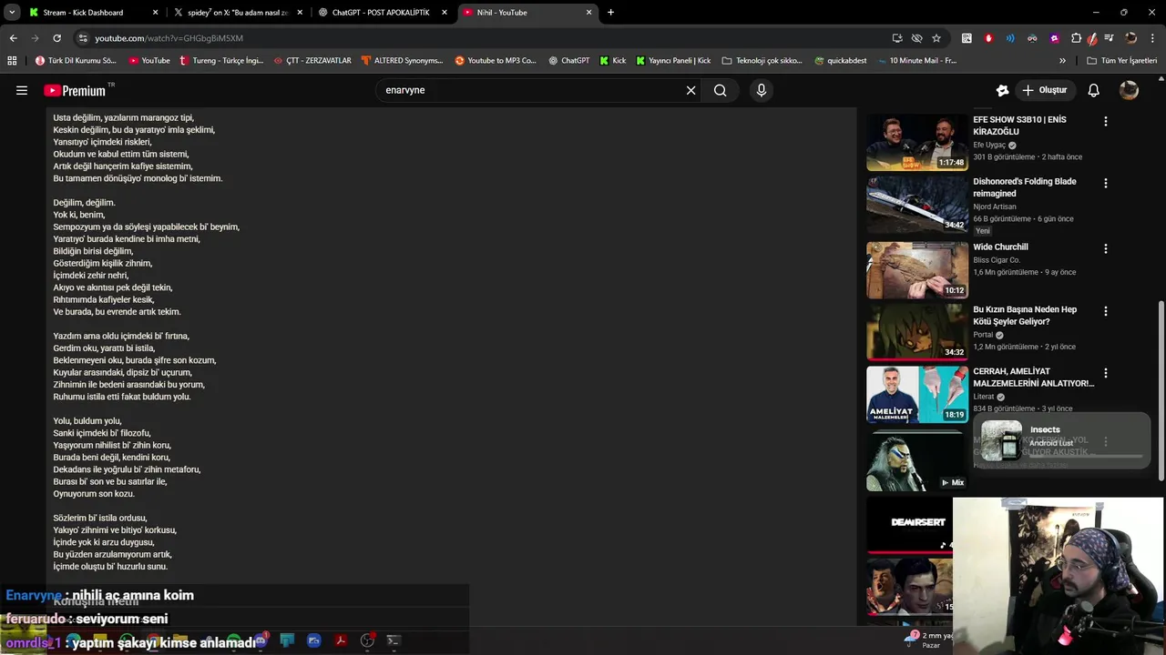Reload the page in Chrome
Image resolution: width=1166 pixels, height=655 pixels.
[56, 38]
